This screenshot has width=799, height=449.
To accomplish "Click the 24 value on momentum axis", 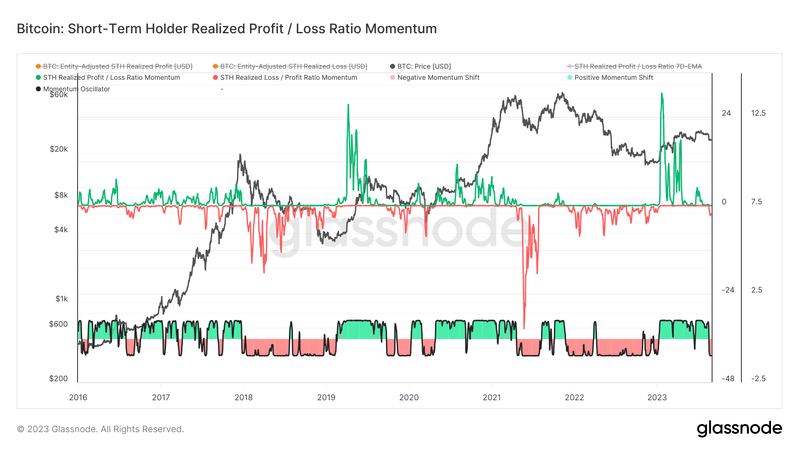I will point(726,113).
